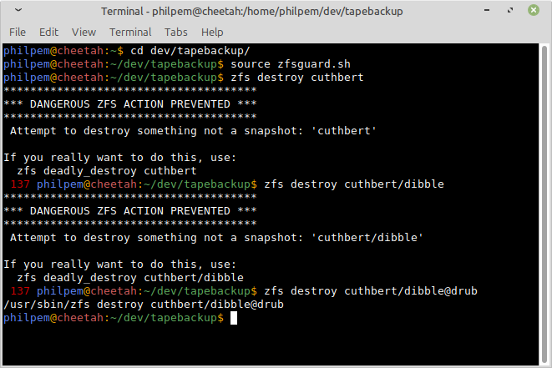552x368 pixels.
Task: Open the Edit menu
Action: 48,32
